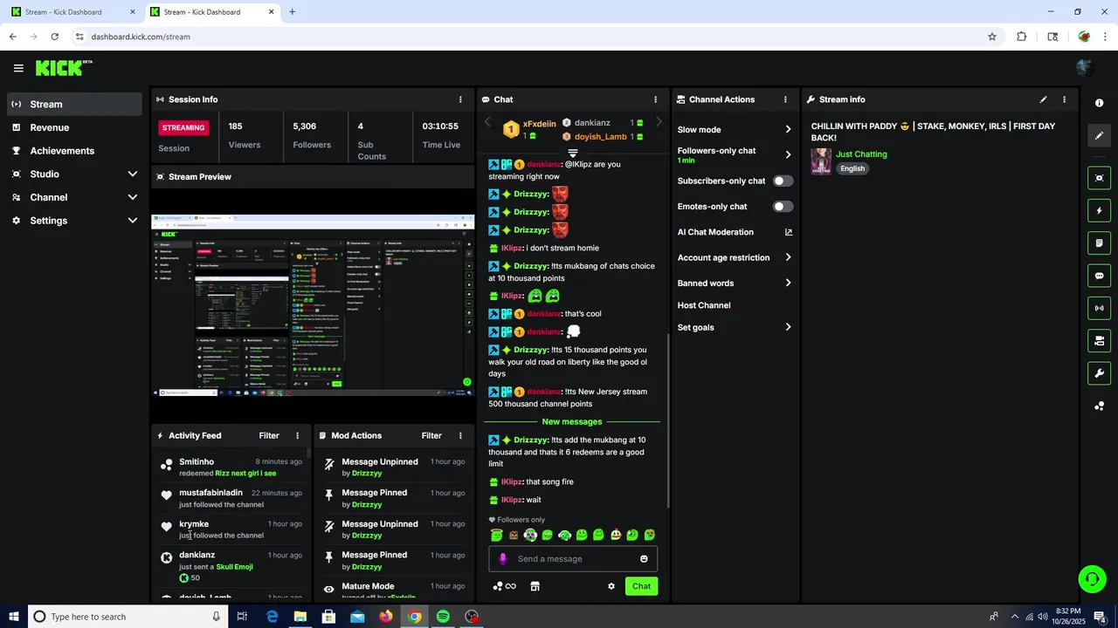
Task: Jump to New messages in chat
Action: 572,422
